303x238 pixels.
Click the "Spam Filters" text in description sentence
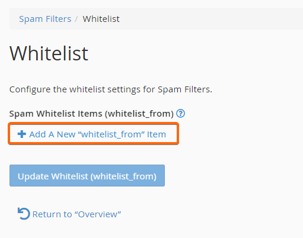[185, 89]
